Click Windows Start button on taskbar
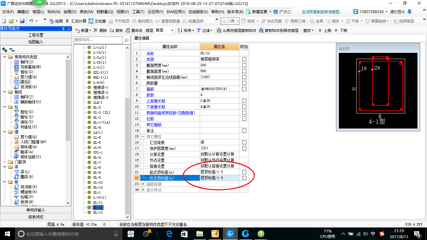 click(7, 234)
